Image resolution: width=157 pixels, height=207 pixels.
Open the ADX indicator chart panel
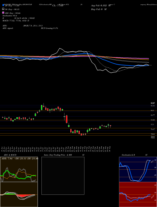pyautogui.click(x=19, y=169)
